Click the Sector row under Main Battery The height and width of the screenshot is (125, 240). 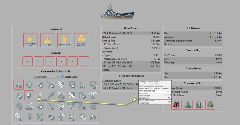[131, 70]
